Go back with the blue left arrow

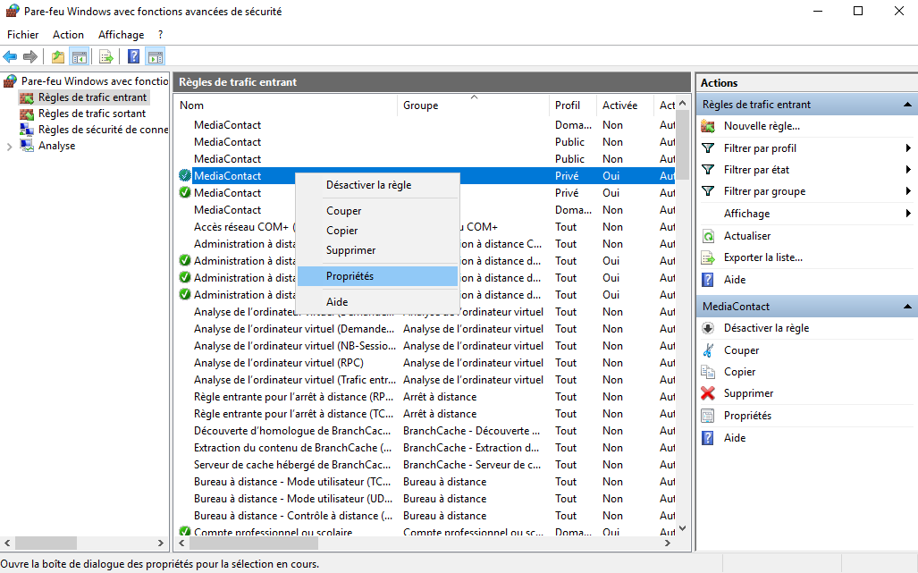point(10,57)
